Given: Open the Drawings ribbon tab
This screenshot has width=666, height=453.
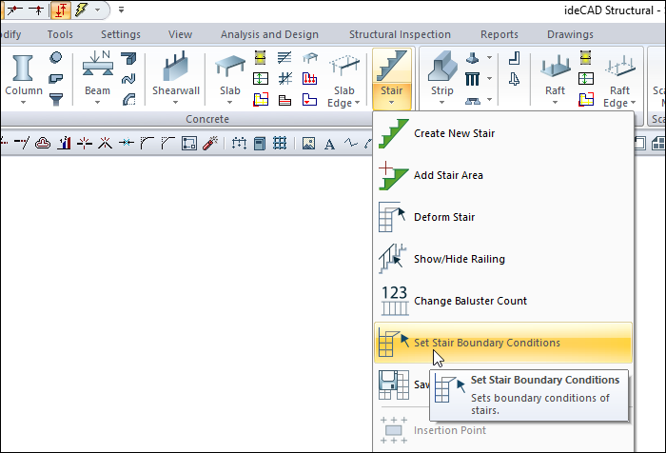Looking at the screenshot, I should click(x=570, y=34).
